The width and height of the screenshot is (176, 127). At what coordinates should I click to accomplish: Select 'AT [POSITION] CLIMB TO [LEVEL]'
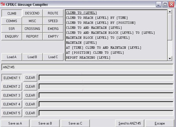pos(95,53)
